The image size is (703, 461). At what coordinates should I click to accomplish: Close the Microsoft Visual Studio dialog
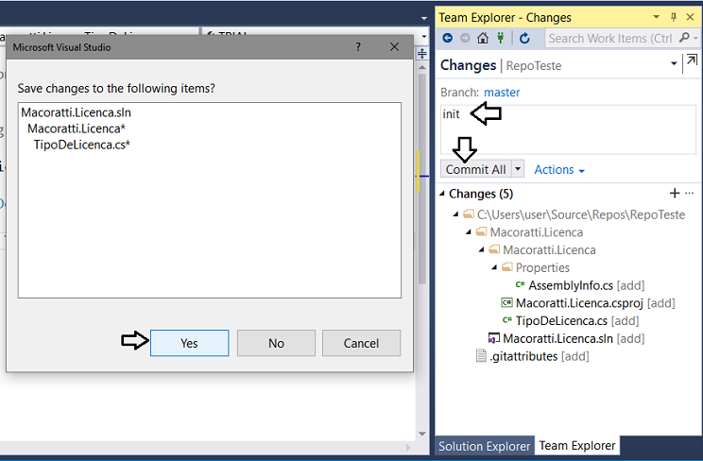pyautogui.click(x=394, y=46)
